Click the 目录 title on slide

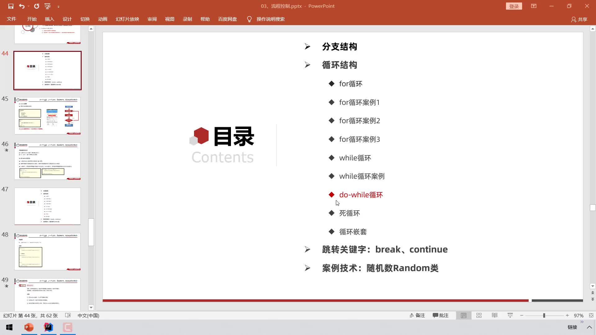pyautogui.click(x=234, y=136)
